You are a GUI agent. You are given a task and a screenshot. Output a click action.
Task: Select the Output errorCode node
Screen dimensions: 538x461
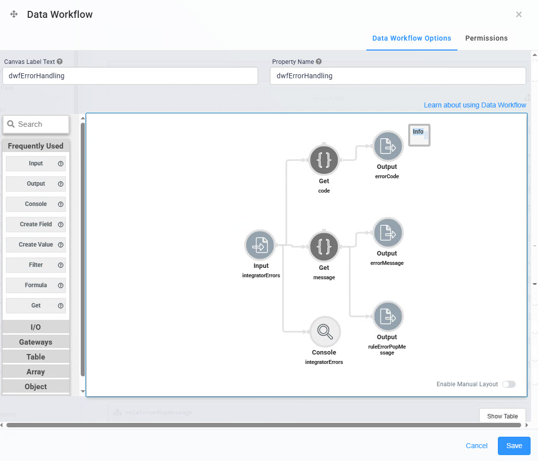(x=387, y=146)
